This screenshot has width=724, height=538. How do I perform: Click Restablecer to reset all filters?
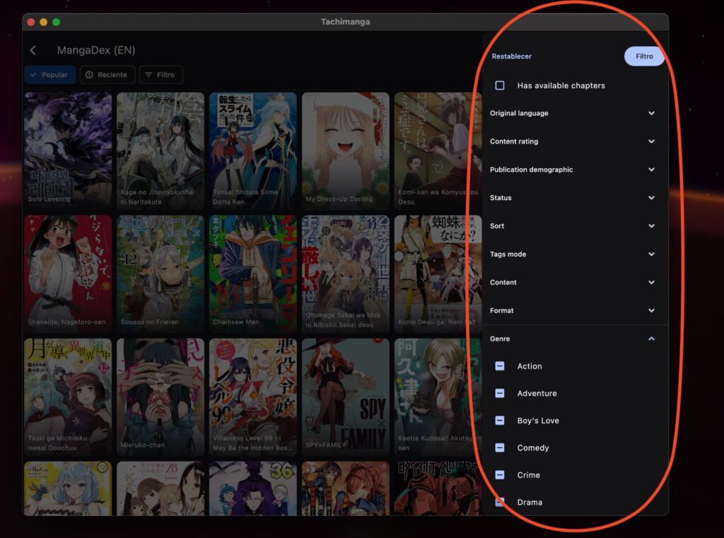coord(511,56)
